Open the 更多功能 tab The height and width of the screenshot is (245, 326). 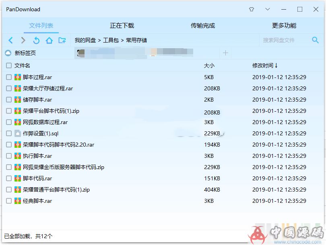point(284,26)
